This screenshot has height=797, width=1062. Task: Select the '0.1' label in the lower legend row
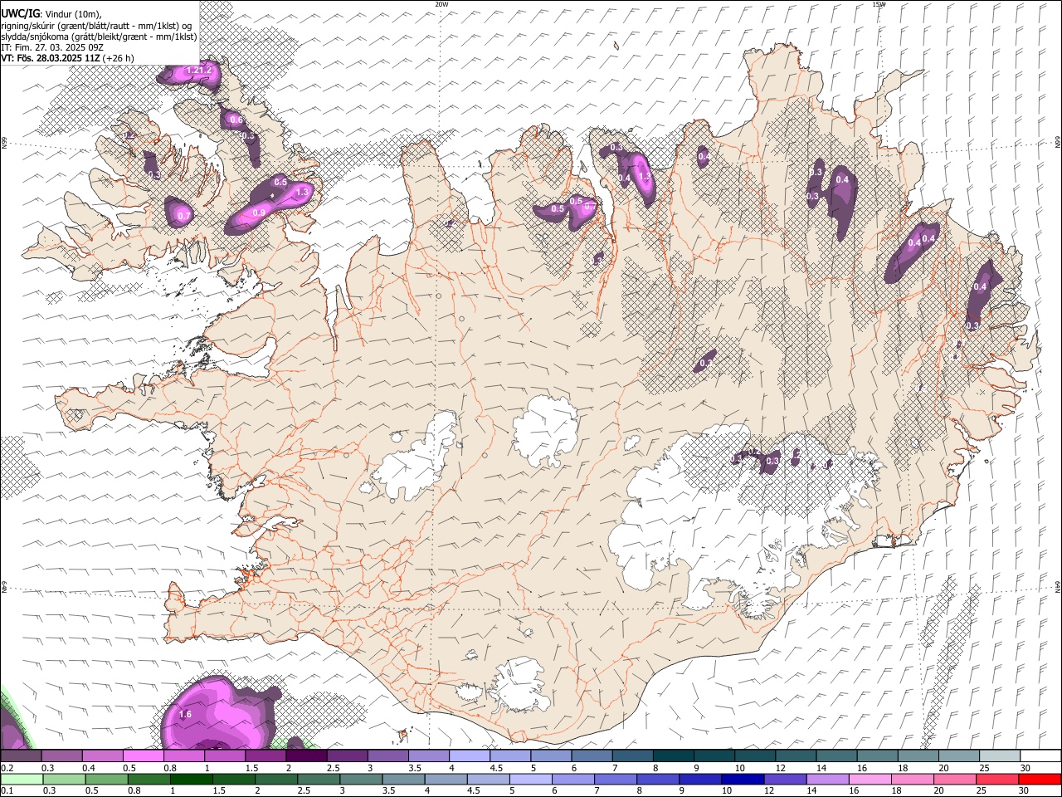tap(7, 791)
